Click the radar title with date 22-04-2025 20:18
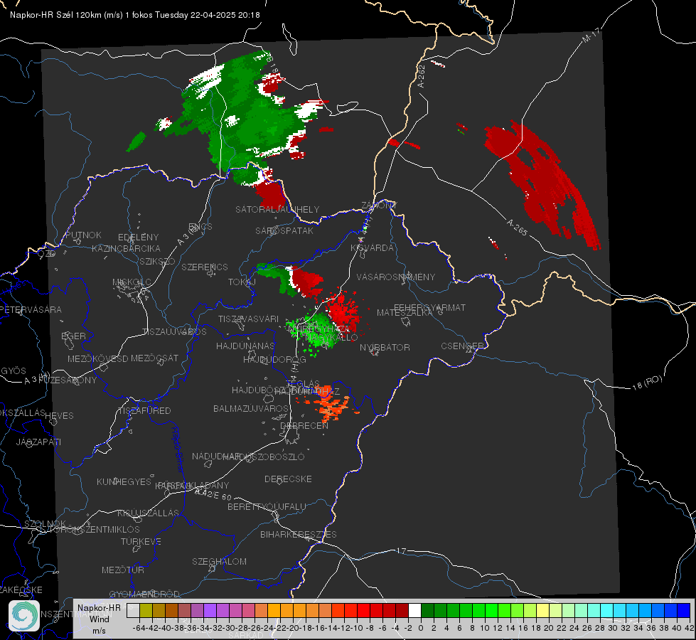The width and height of the screenshot is (696, 640). [x=135, y=15]
